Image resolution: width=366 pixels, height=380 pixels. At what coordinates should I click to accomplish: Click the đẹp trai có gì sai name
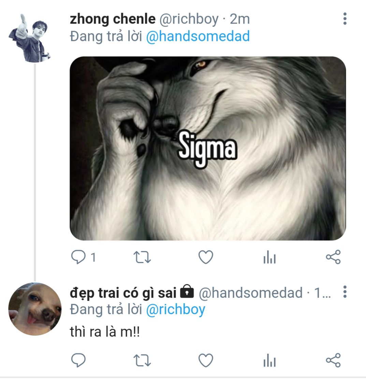coord(123,292)
